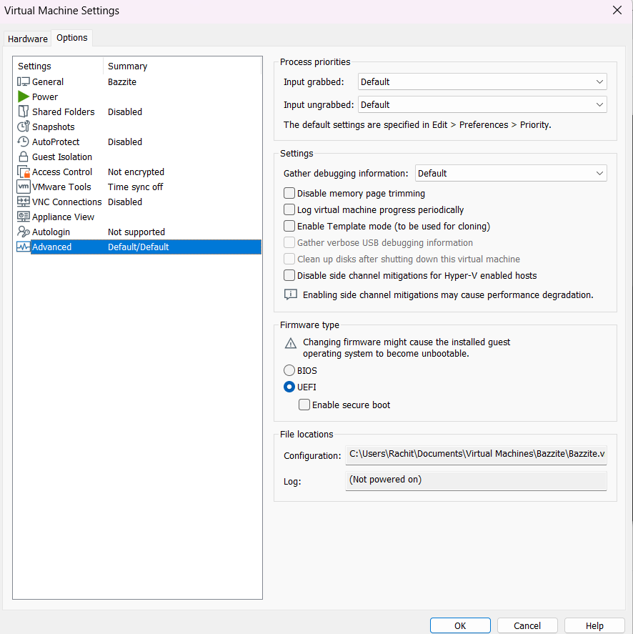Click the Shared Folders icon
This screenshot has height=634, width=633.
point(24,112)
